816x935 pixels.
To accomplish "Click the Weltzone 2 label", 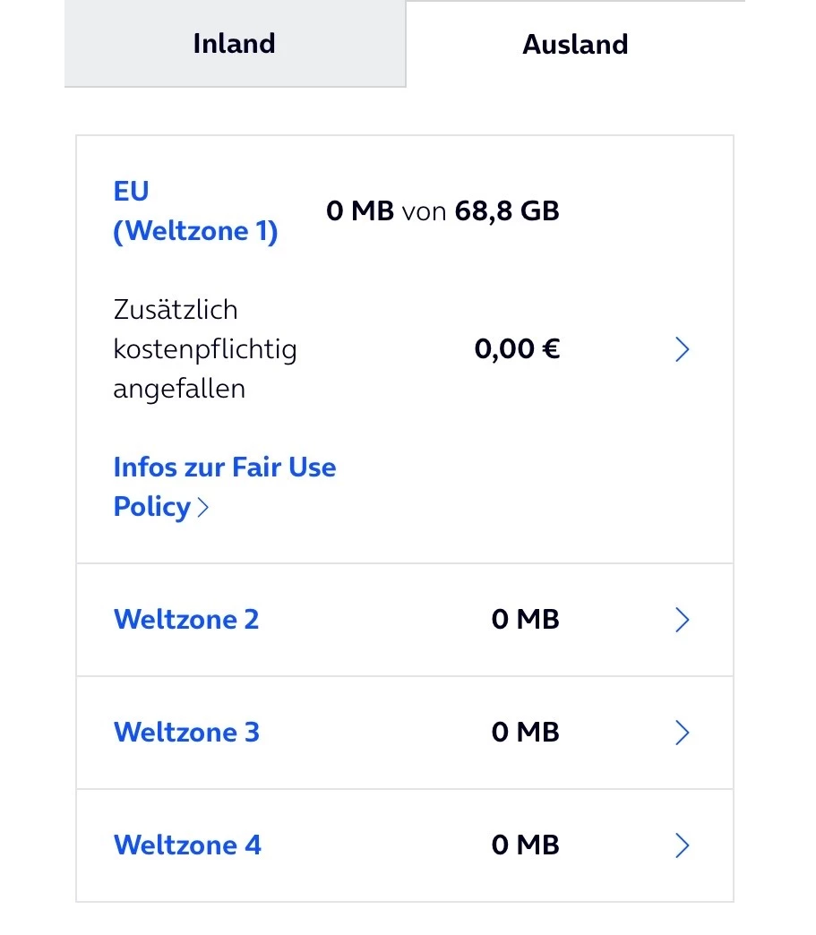I will pos(186,620).
